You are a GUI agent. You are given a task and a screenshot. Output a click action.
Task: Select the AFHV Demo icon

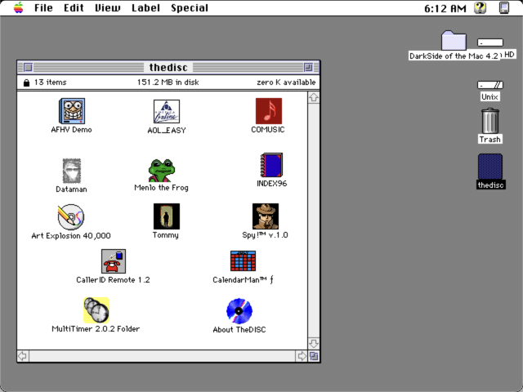point(72,111)
